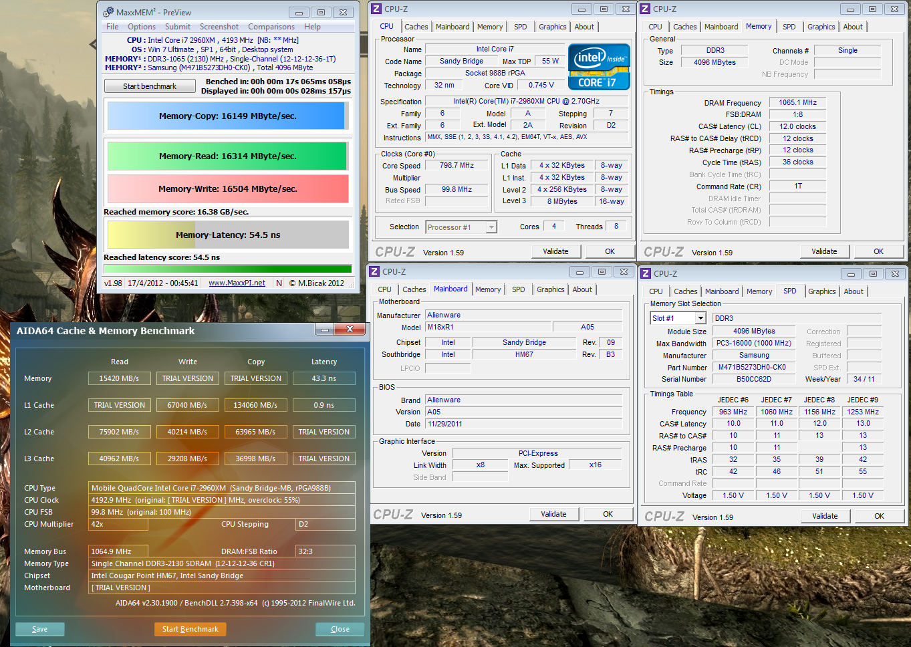Click the Z icon of the CPU-Z processor window

[x=376, y=9]
